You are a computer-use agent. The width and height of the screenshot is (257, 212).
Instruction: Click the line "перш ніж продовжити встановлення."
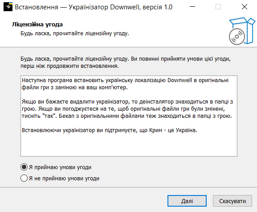point(69,66)
